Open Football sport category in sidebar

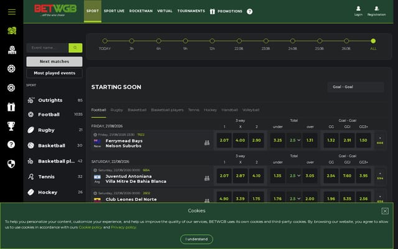coord(55,115)
